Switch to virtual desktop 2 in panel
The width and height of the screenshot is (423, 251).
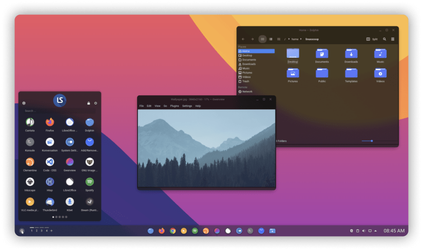[x=37, y=230]
